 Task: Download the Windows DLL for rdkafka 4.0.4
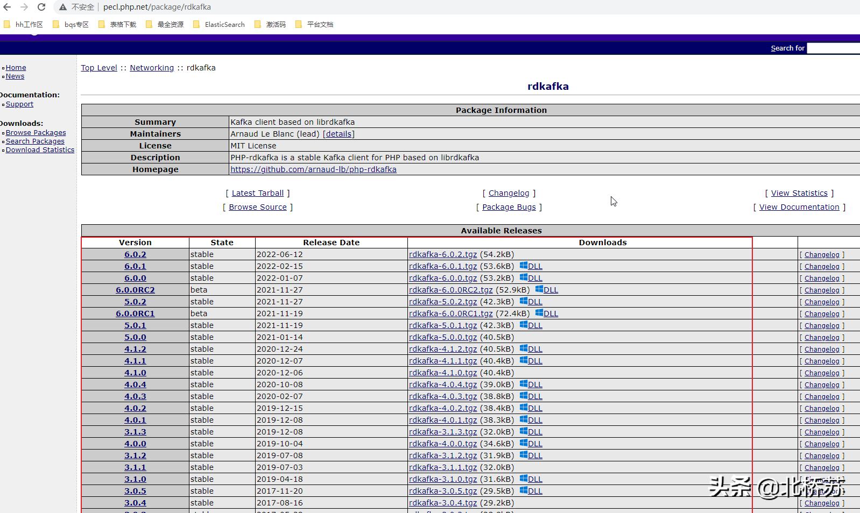[x=531, y=384]
